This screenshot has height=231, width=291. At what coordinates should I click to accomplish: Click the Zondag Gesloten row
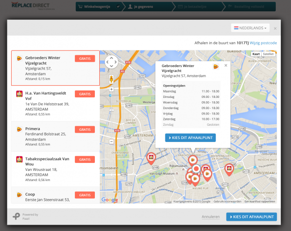[191, 125]
